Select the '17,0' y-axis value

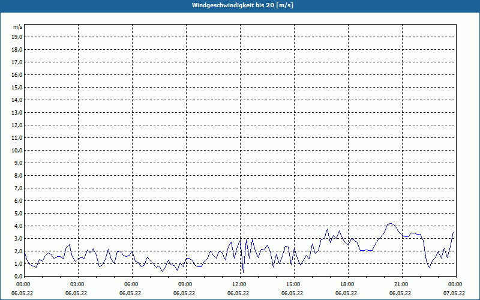[17, 62]
